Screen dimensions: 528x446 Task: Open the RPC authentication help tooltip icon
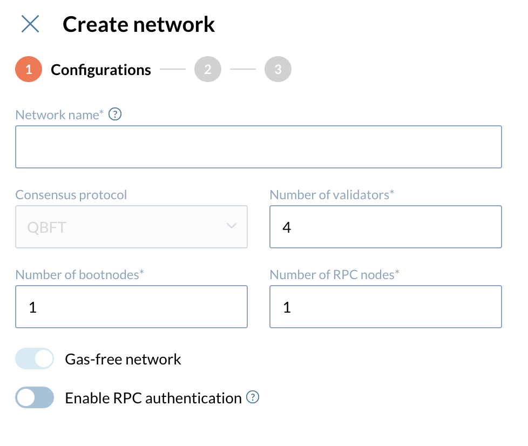pyautogui.click(x=252, y=397)
